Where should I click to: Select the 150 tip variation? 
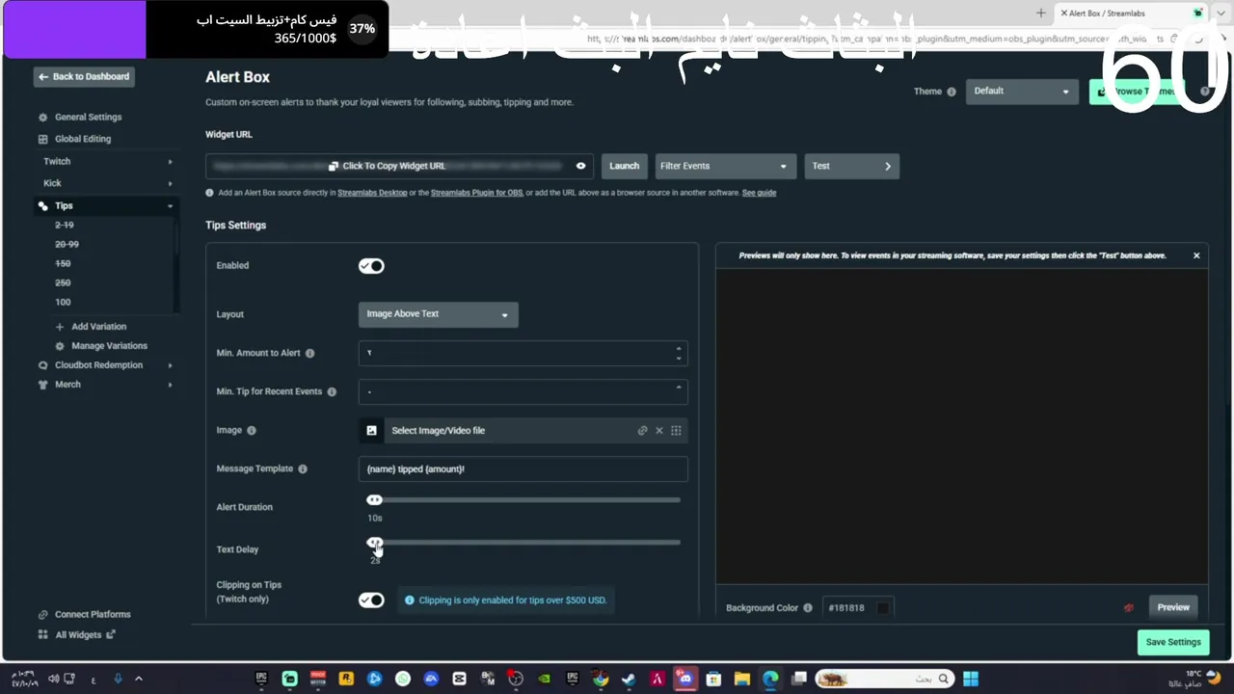click(x=63, y=264)
